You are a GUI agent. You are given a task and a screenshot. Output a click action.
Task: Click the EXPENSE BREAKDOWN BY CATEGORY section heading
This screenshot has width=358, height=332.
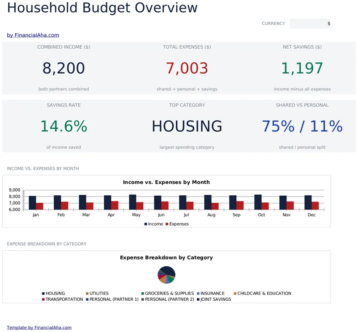[x=47, y=244]
